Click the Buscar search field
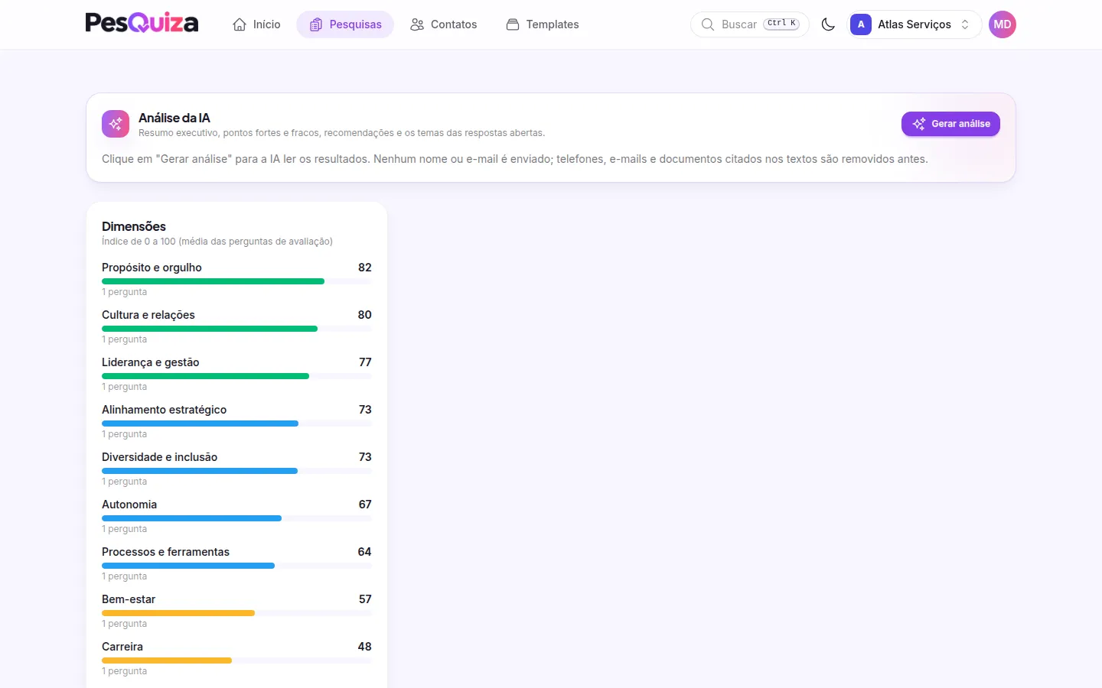Screen dimensions: 1102x688 point(750,24)
